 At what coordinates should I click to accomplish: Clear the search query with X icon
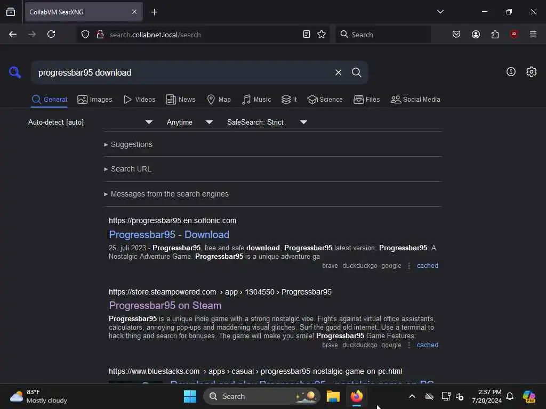pyautogui.click(x=338, y=72)
